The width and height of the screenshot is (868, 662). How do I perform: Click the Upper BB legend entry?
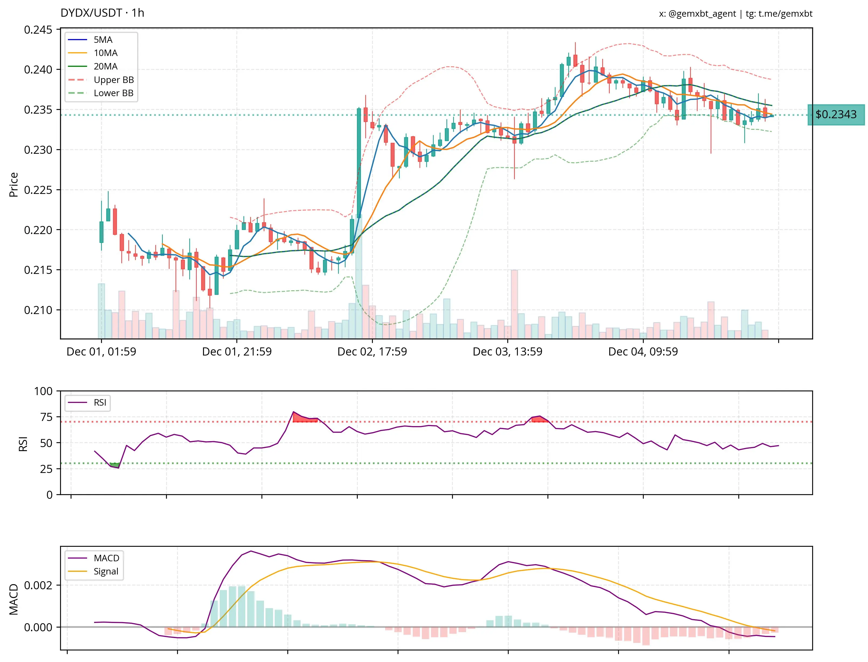tap(113, 80)
